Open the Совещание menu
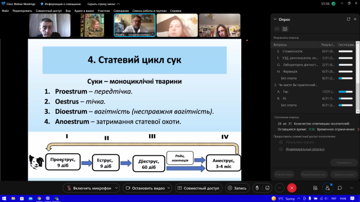 [121, 11]
